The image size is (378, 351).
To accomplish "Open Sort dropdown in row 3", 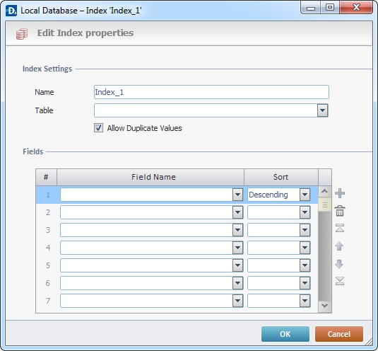I will click(305, 230).
